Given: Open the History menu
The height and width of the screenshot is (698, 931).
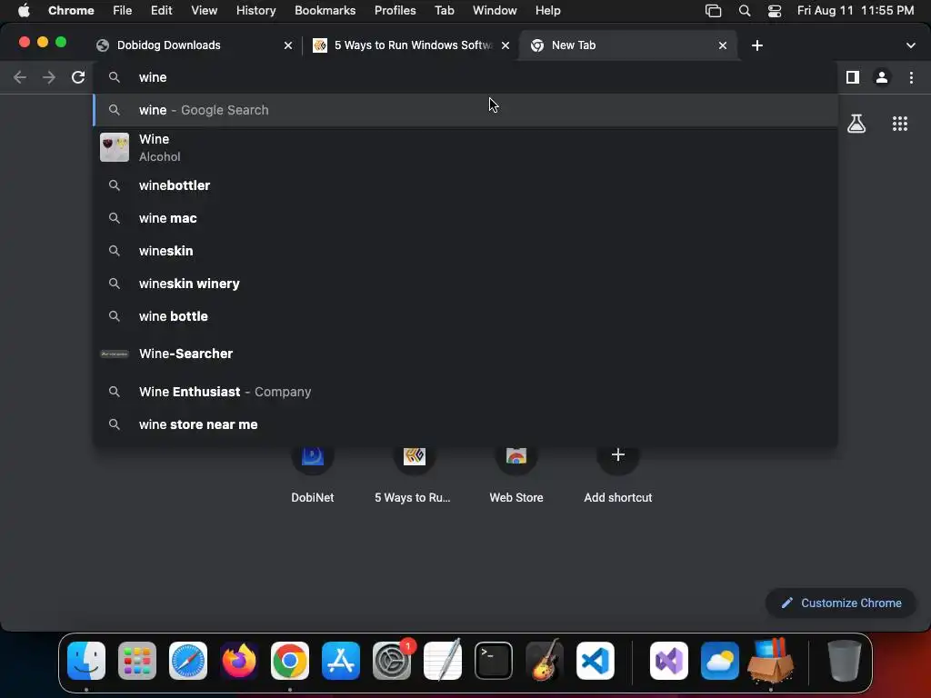Looking at the screenshot, I should [255, 10].
